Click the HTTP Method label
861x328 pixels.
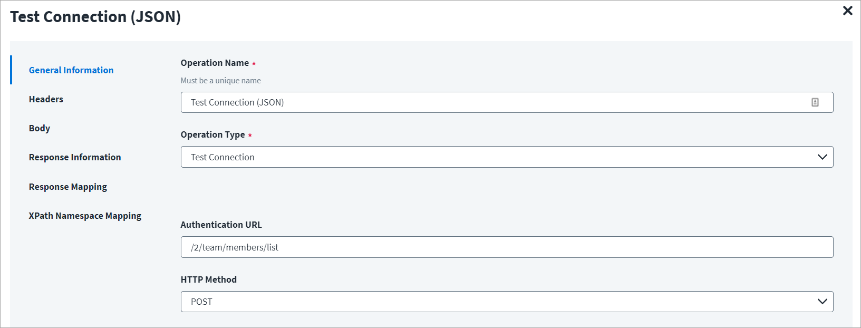coord(208,279)
